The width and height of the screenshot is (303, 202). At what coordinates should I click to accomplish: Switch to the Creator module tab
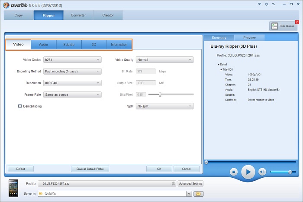[108, 15]
